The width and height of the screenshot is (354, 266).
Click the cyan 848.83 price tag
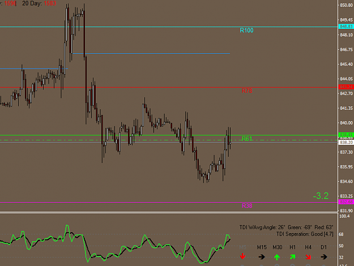click(x=346, y=27)
